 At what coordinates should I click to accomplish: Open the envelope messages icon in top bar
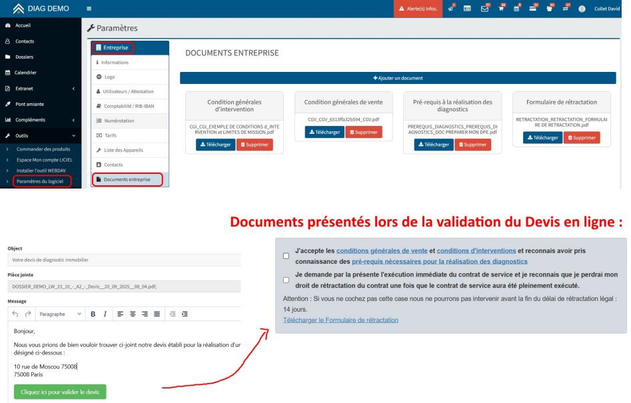tap(486, 9)
